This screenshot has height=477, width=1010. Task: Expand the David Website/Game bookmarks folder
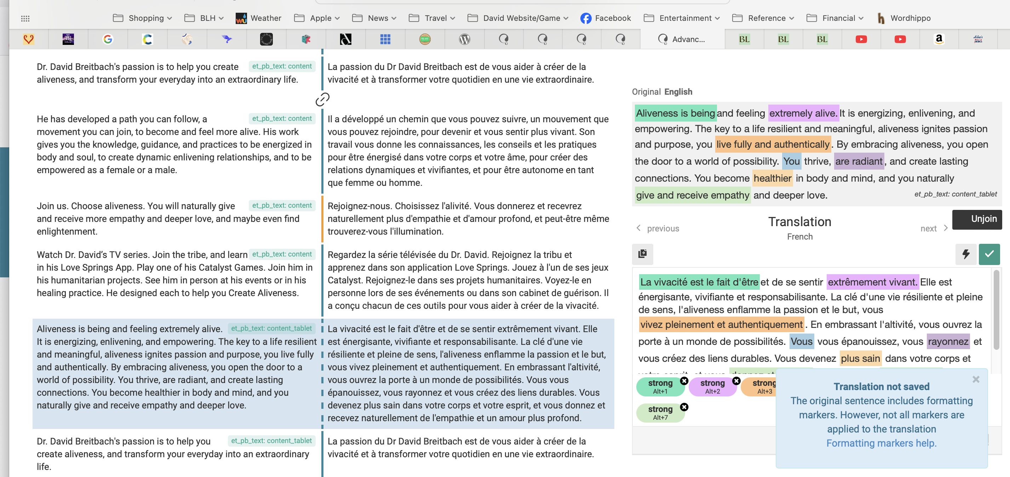518,18
